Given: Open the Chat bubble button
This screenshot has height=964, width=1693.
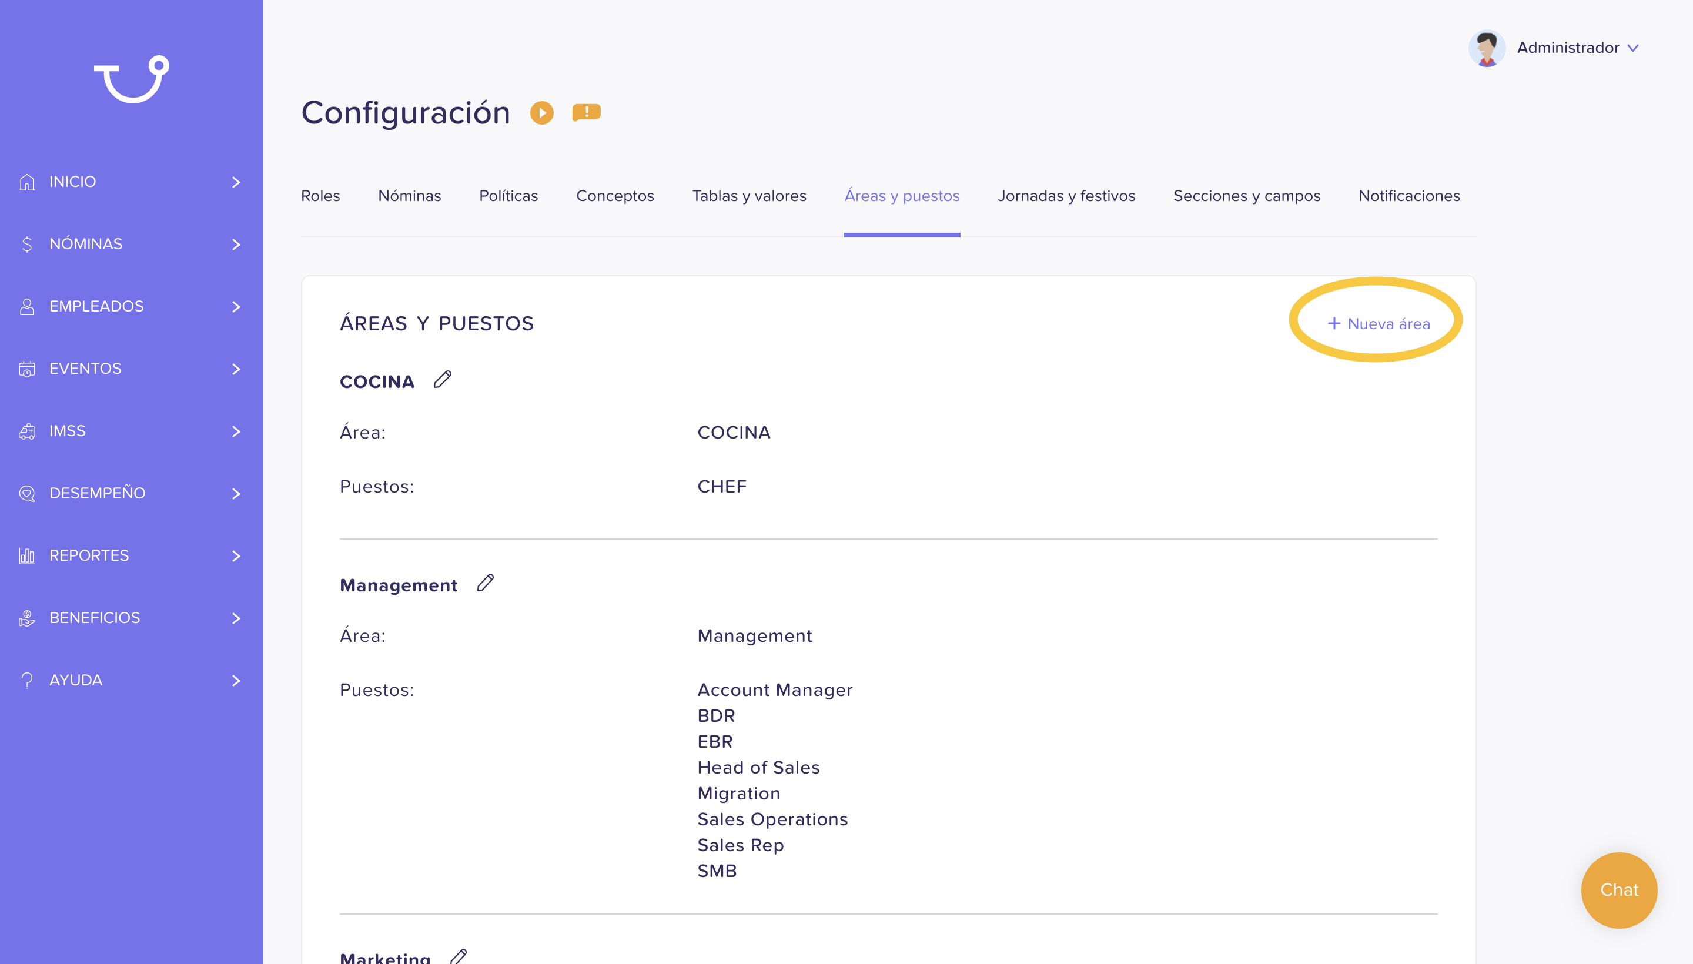Looking at the screenshot, I should pyautogui.click(x=1619, y=890).
